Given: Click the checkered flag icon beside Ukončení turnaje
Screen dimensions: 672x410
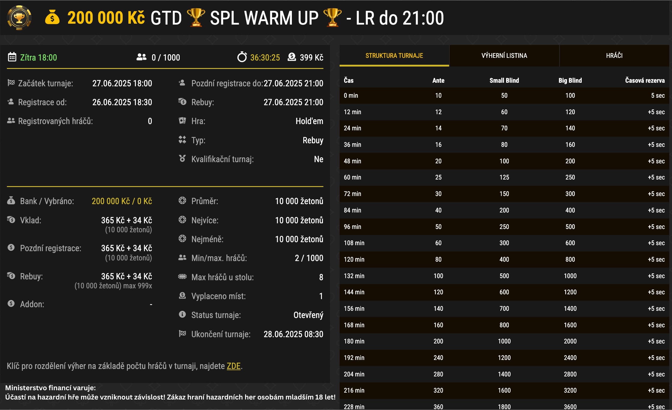Looking at the screenshot, I should (182, 334).
